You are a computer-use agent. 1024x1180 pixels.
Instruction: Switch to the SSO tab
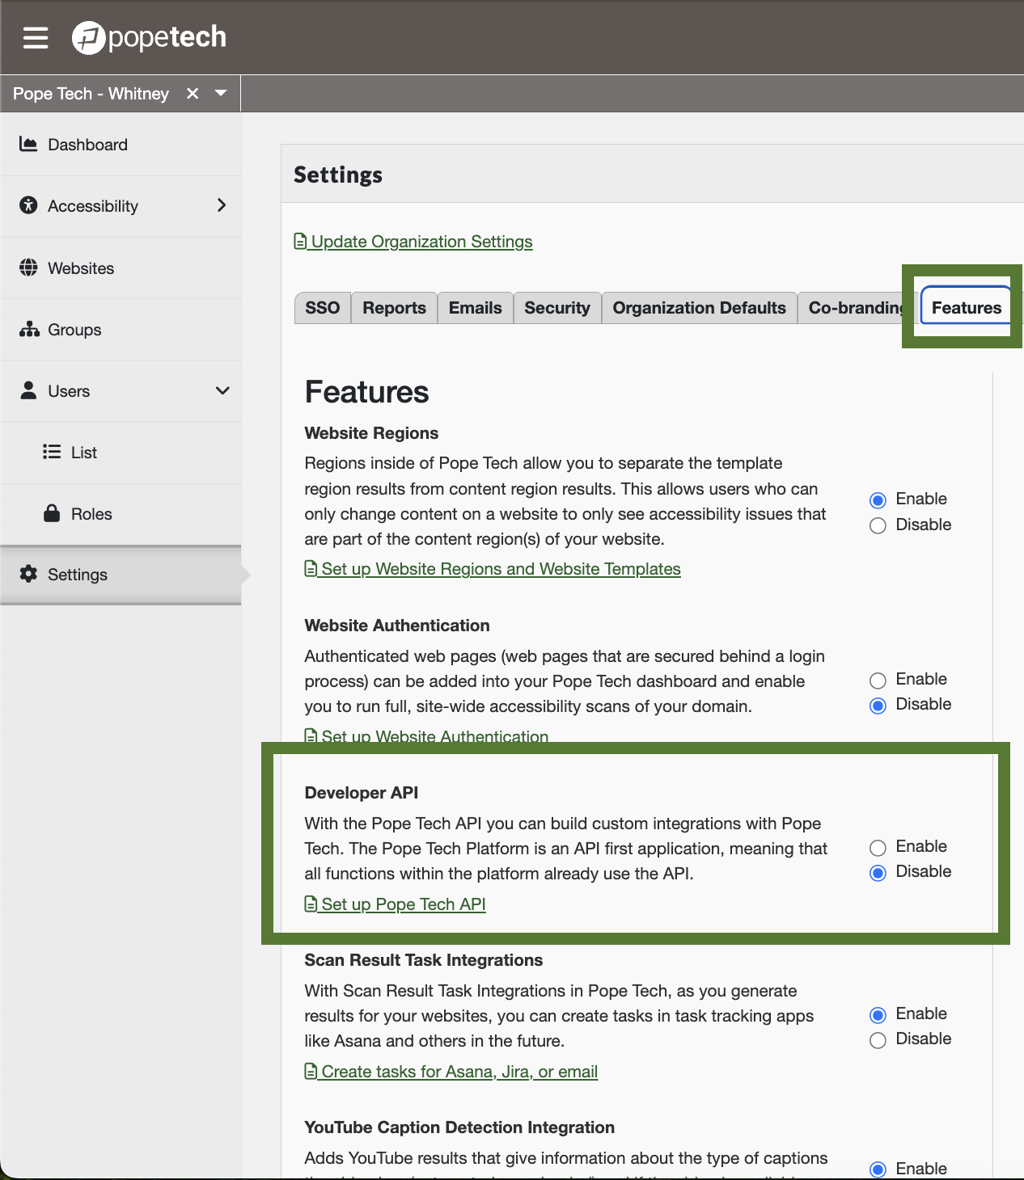coord(323,308)
